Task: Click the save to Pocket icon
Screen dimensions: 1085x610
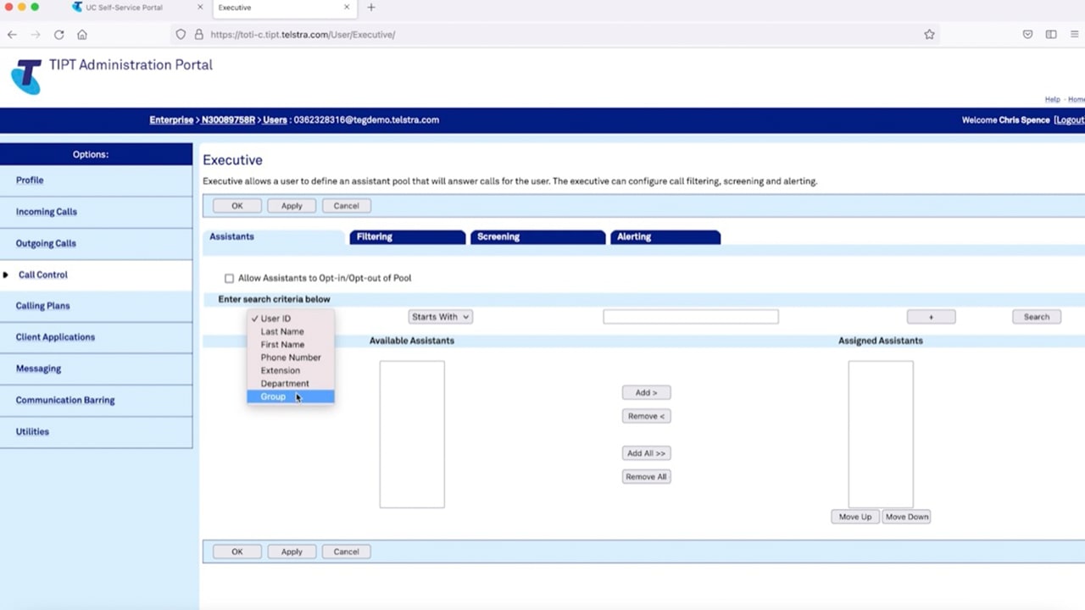Action: tap(1027, 35)
